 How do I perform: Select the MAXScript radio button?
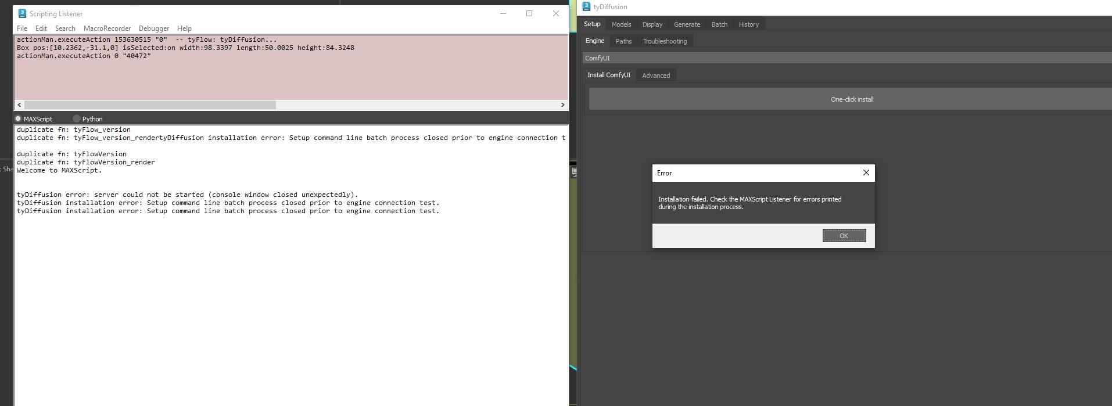18,118
